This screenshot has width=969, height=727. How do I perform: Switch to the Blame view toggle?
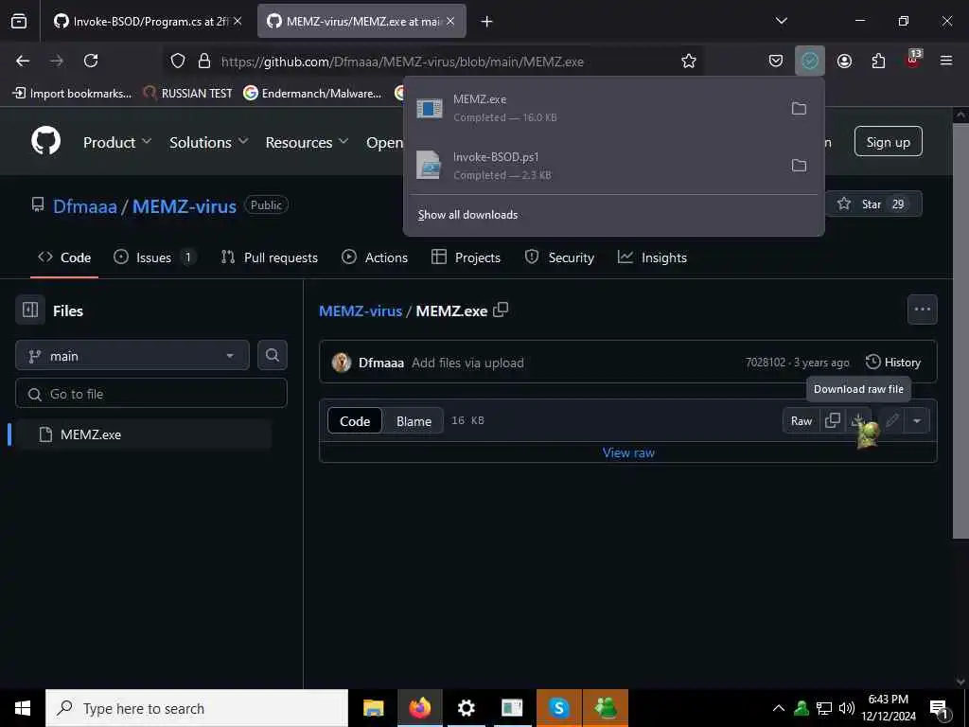tap(414, 420)
